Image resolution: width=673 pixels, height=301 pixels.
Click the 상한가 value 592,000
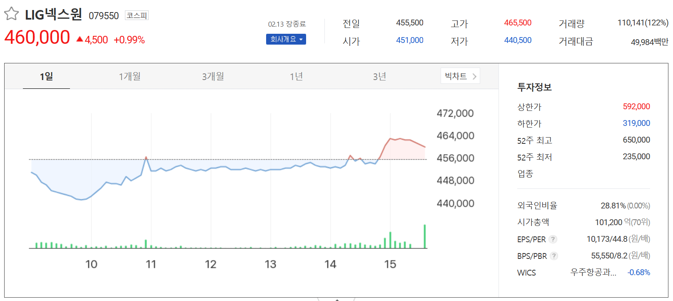click(x=636, y=107)
